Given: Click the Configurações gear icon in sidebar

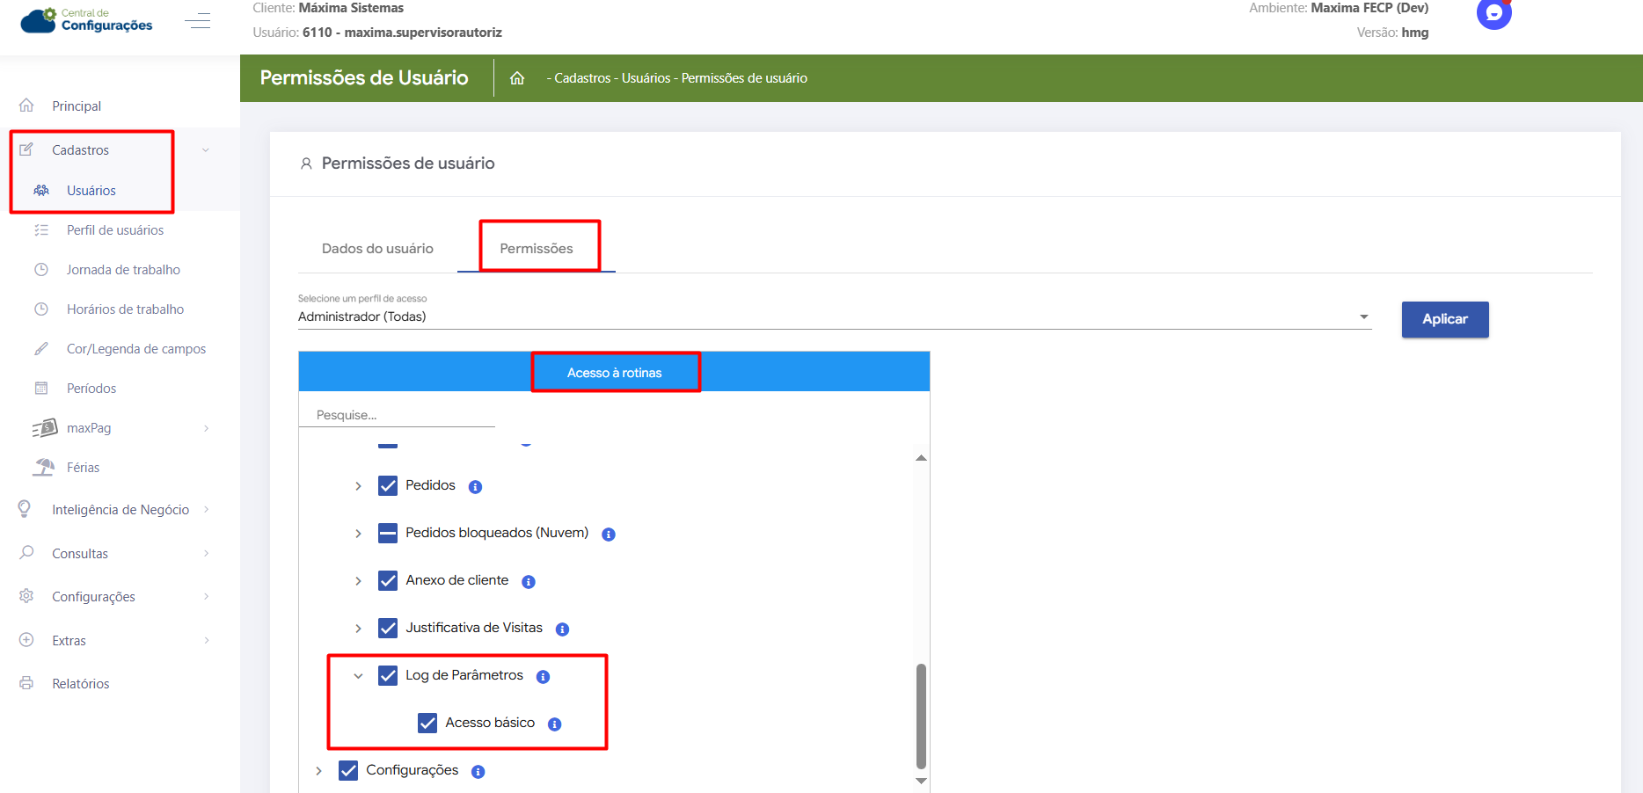Looking at the screenshot, I should click(x=26, y=596).
